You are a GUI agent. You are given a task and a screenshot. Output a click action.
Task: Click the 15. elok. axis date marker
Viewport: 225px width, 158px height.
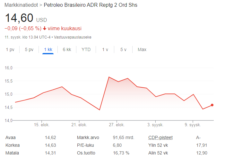42,125
